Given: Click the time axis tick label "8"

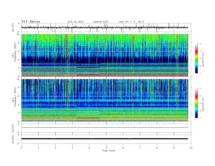Looking at the screenshot, I should point(157,148).
